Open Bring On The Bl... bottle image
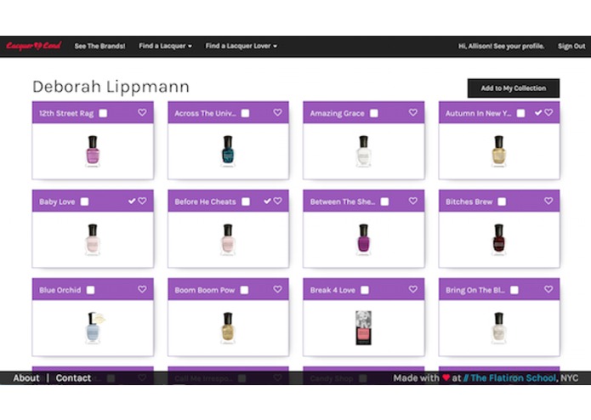 [499, 327]
